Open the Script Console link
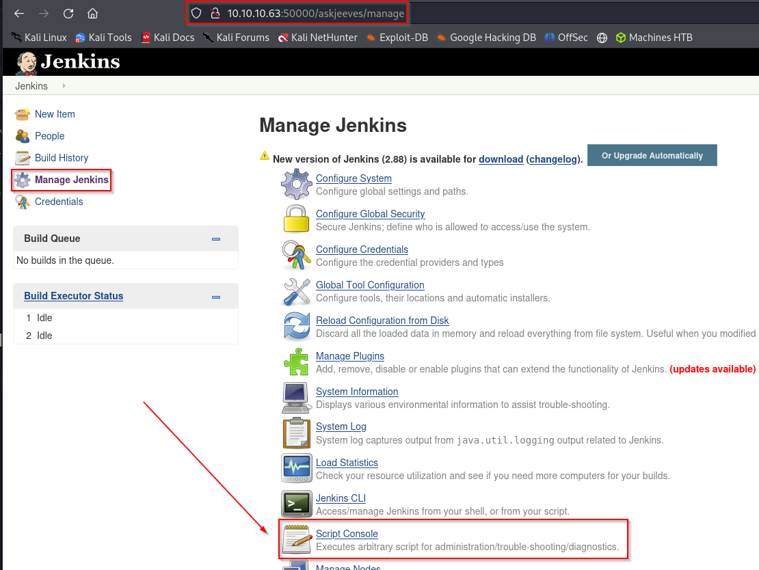The height and width of the screenshot is (570, 759). pos(347,534)
